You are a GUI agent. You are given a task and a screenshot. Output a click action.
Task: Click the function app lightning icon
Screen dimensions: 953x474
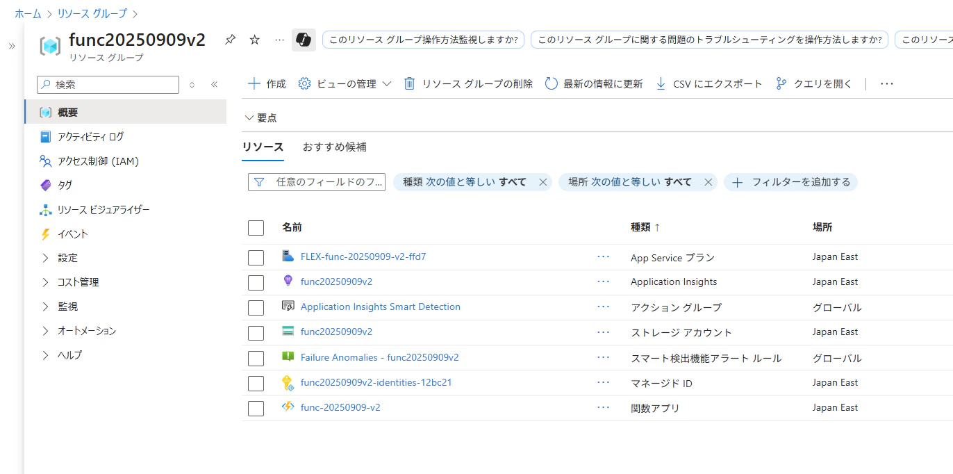point(288,407)
